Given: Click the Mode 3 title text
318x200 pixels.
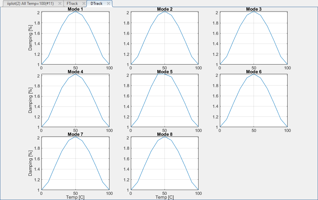Looking at the screenshot, I should tap(254, 9).
